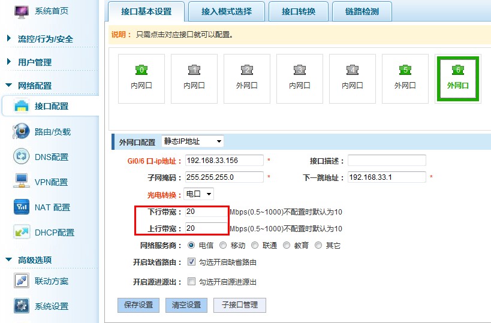Select port 2 外网口 icon
The height and width of the screenshot is (323, 491).
[x=247, y=70]
